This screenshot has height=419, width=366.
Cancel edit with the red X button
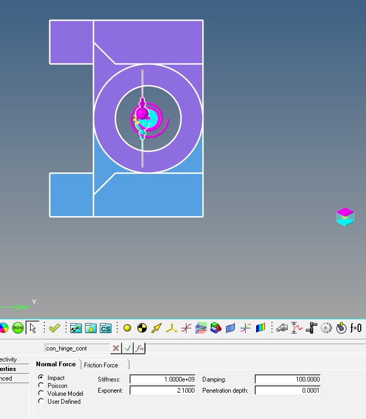tap(116, 348)
